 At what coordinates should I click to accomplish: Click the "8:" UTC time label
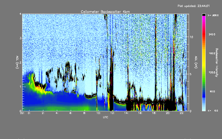pos(85,113)
